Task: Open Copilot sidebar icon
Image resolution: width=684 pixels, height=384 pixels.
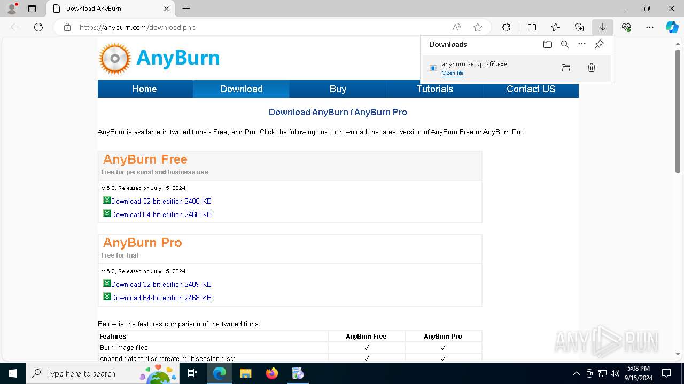Action: click(672, 27)
